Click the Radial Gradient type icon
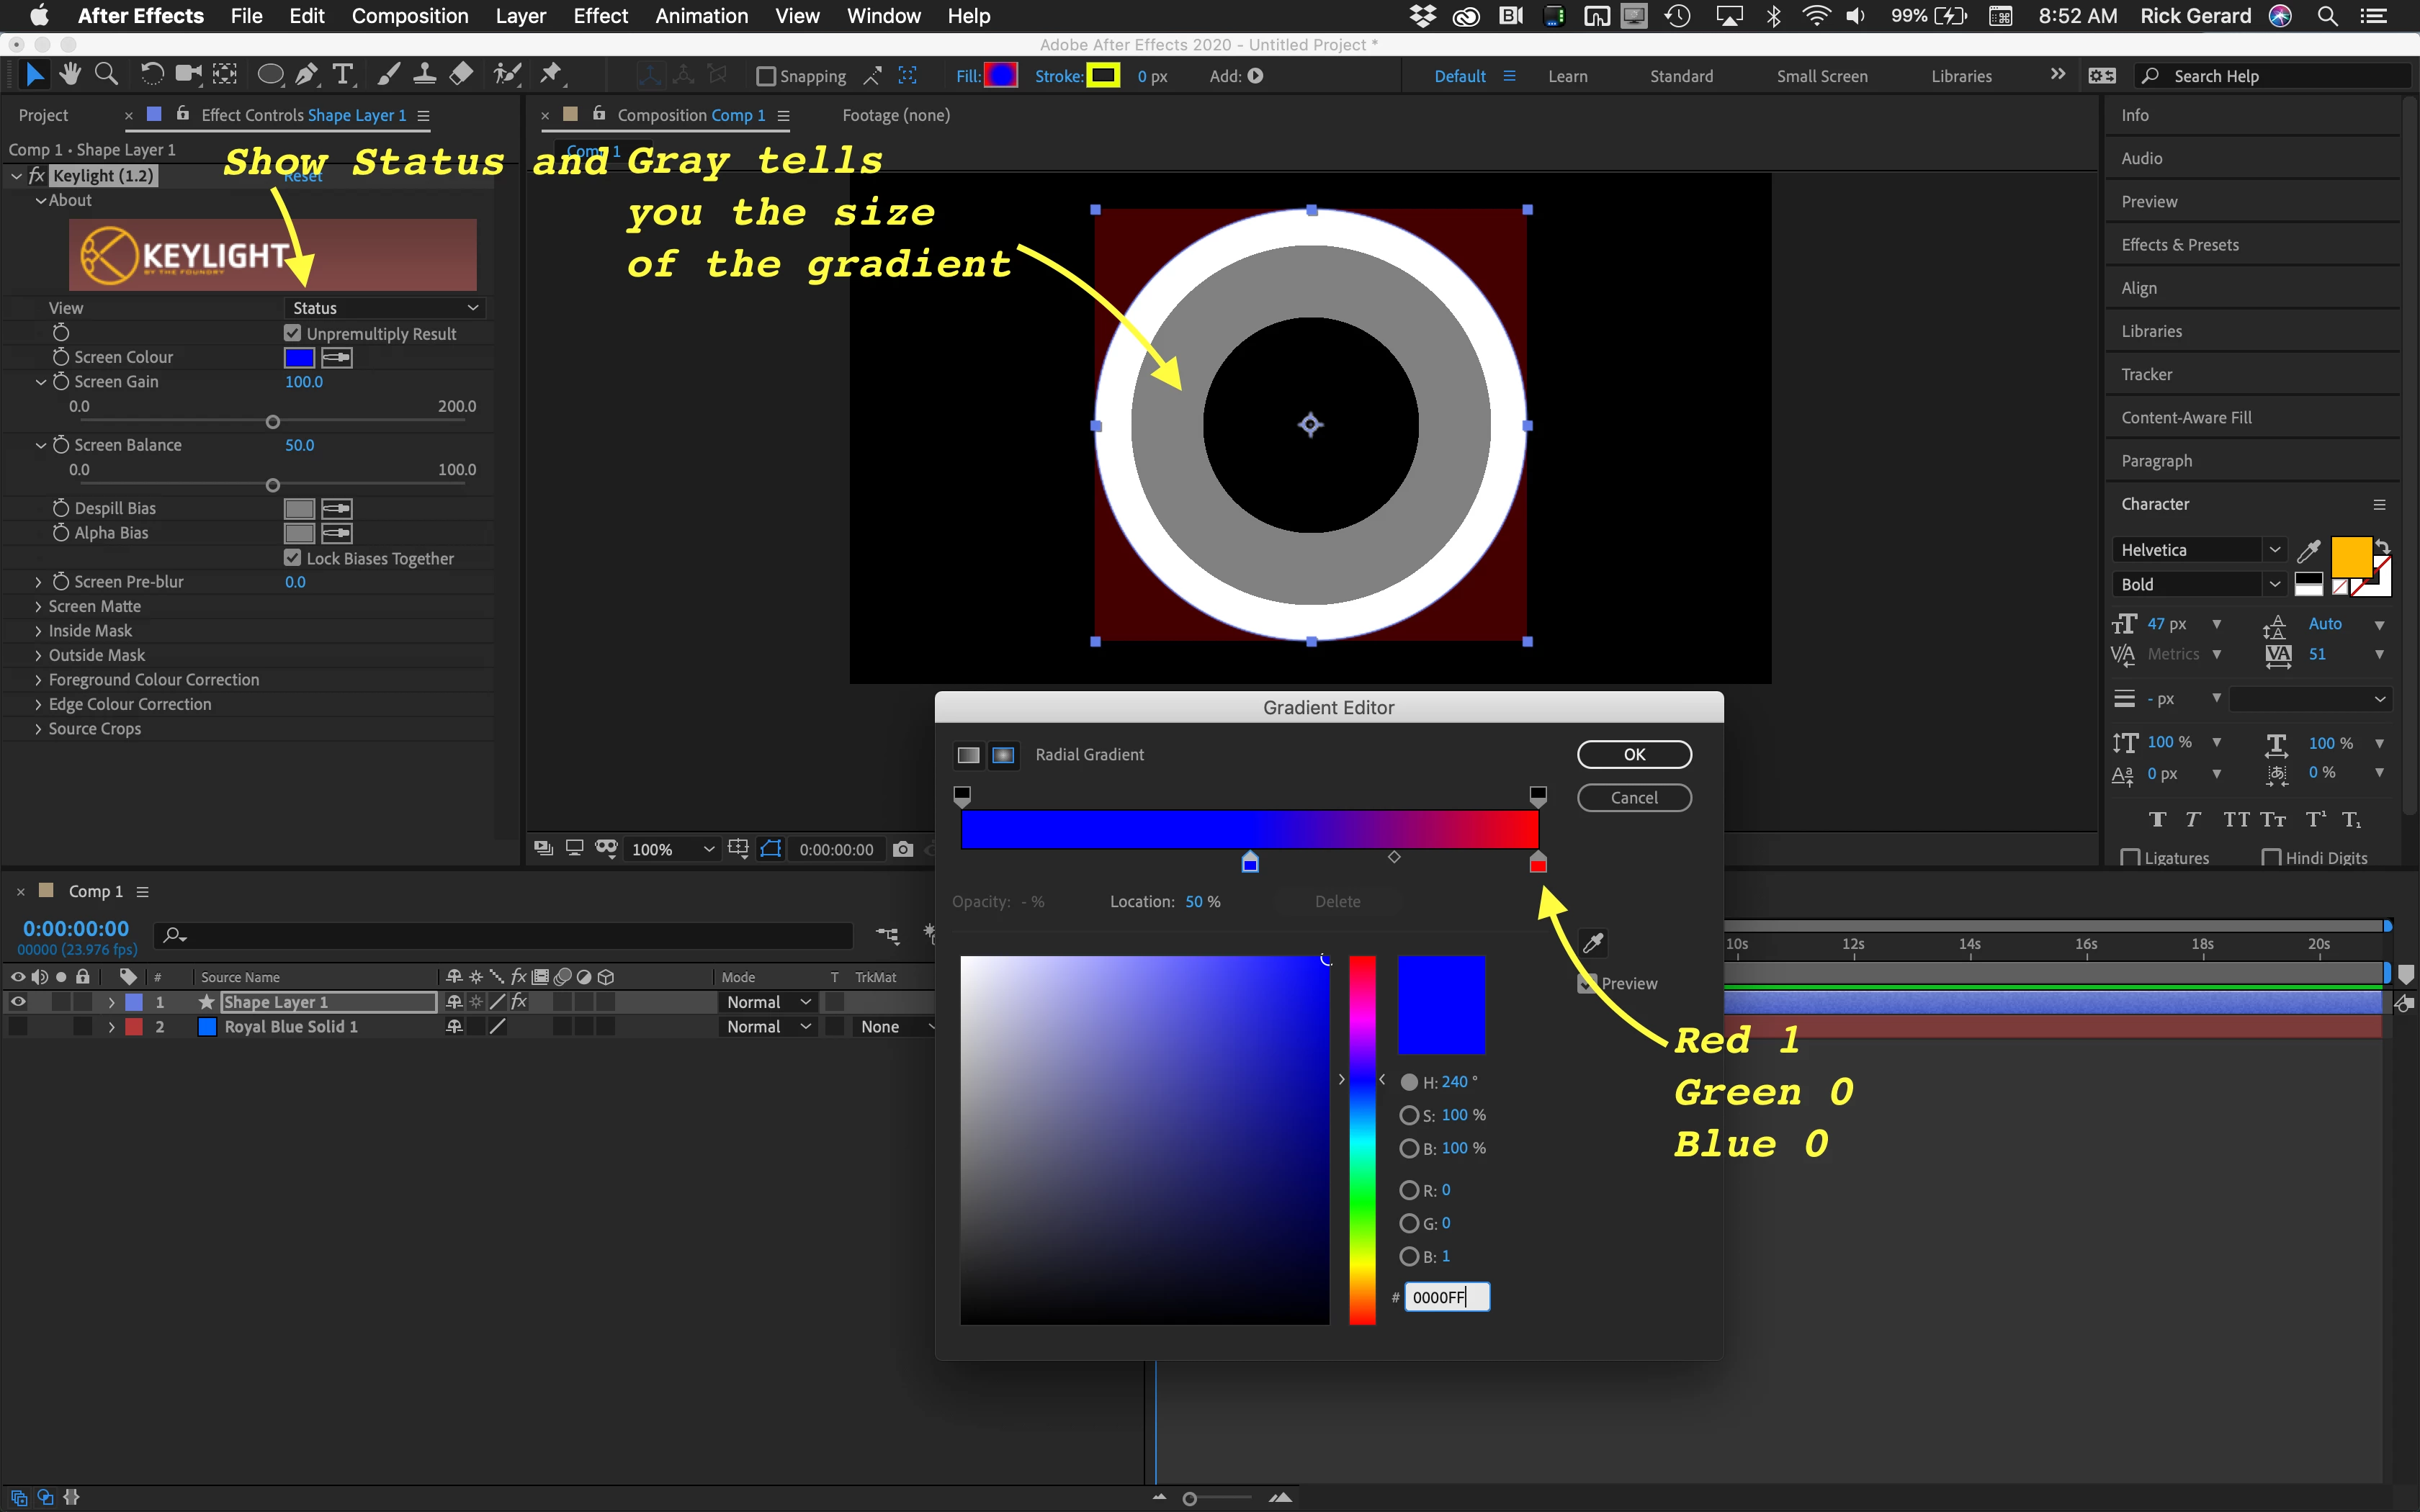Image resolution: width=2420 pixels, height=1512 pixels. 1003,755
